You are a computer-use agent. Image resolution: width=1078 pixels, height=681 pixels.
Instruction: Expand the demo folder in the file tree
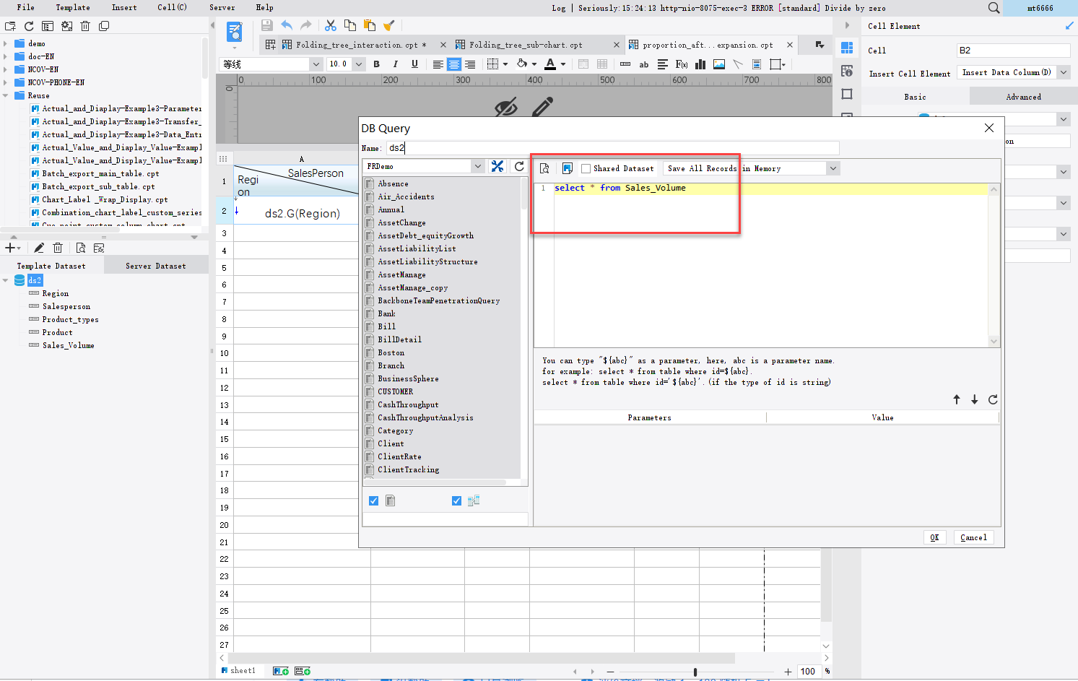tap(6, 44)
